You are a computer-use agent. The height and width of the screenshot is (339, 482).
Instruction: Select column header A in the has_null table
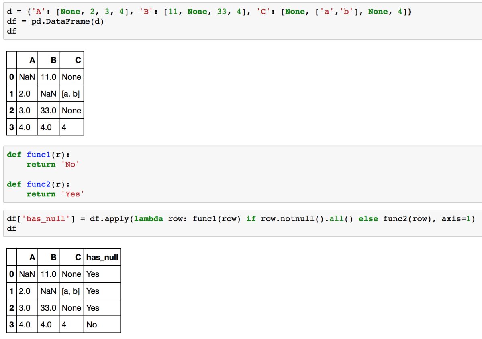pyautogui.click(x=27, y=257)
